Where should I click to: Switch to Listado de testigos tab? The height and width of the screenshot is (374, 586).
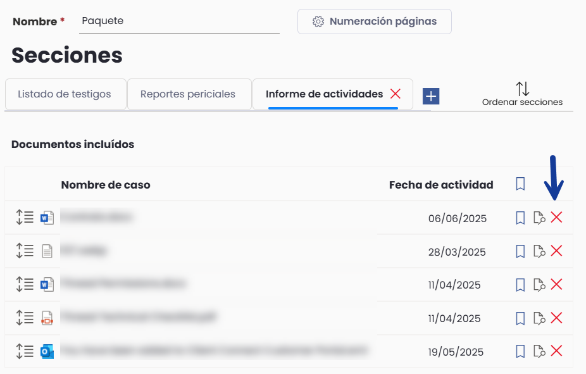65,94
